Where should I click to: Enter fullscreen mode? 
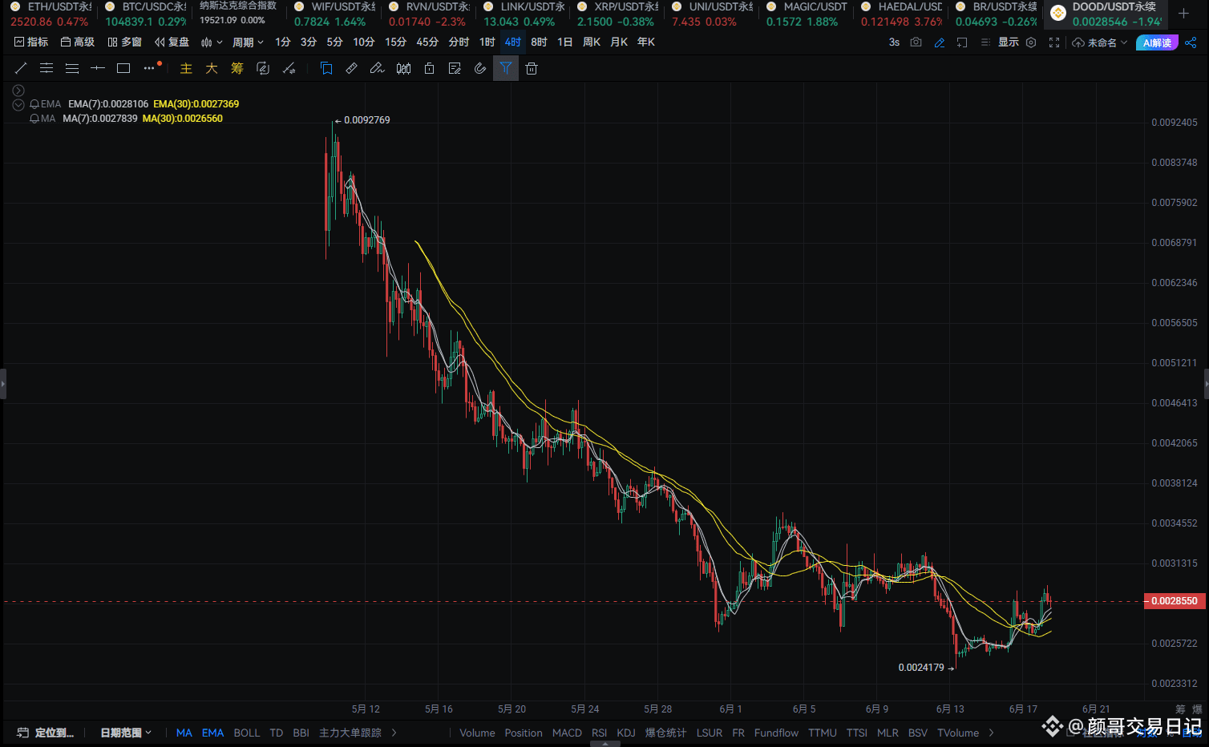click(1054, 42)
